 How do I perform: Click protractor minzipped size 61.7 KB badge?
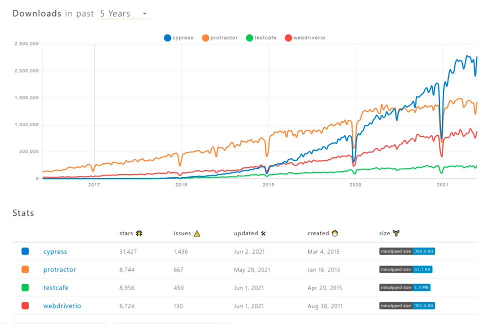coord(405,269)
